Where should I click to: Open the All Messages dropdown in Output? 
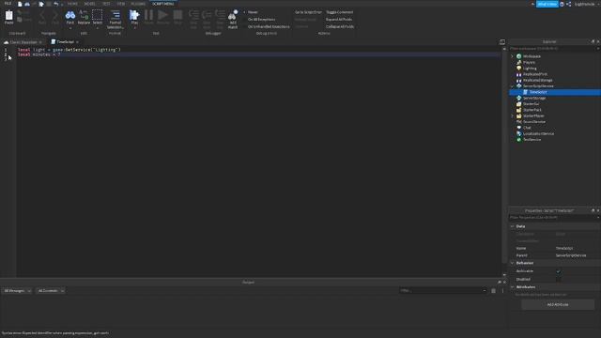(x=17, y=291)
